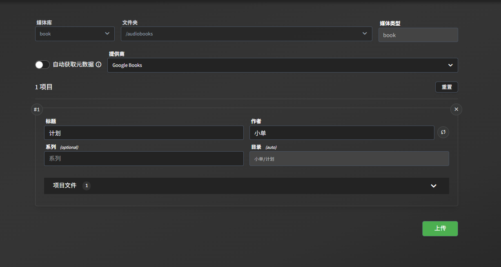Click the info icon beside 自动获取元数据
501x267 pixels.
98,65
